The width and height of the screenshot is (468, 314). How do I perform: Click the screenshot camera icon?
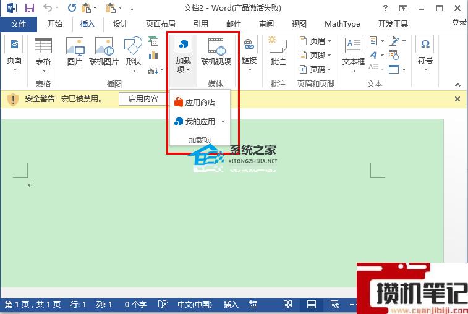pos(153,70)
